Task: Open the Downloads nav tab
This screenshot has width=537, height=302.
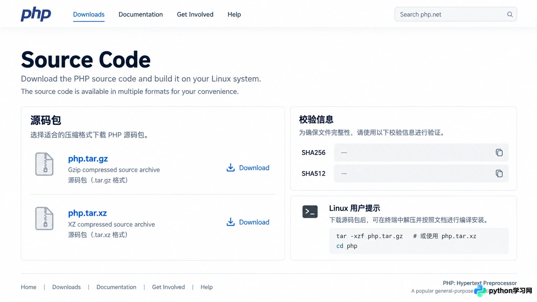Action: 89,15
